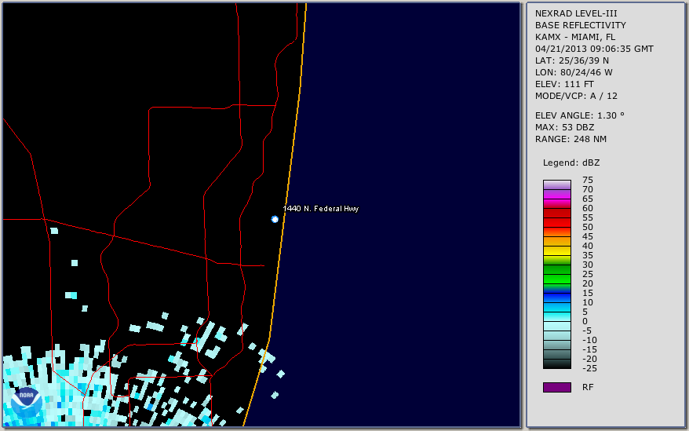
Task: Select the LAT: 25/36/39 N line
Action: click(571, 60)
